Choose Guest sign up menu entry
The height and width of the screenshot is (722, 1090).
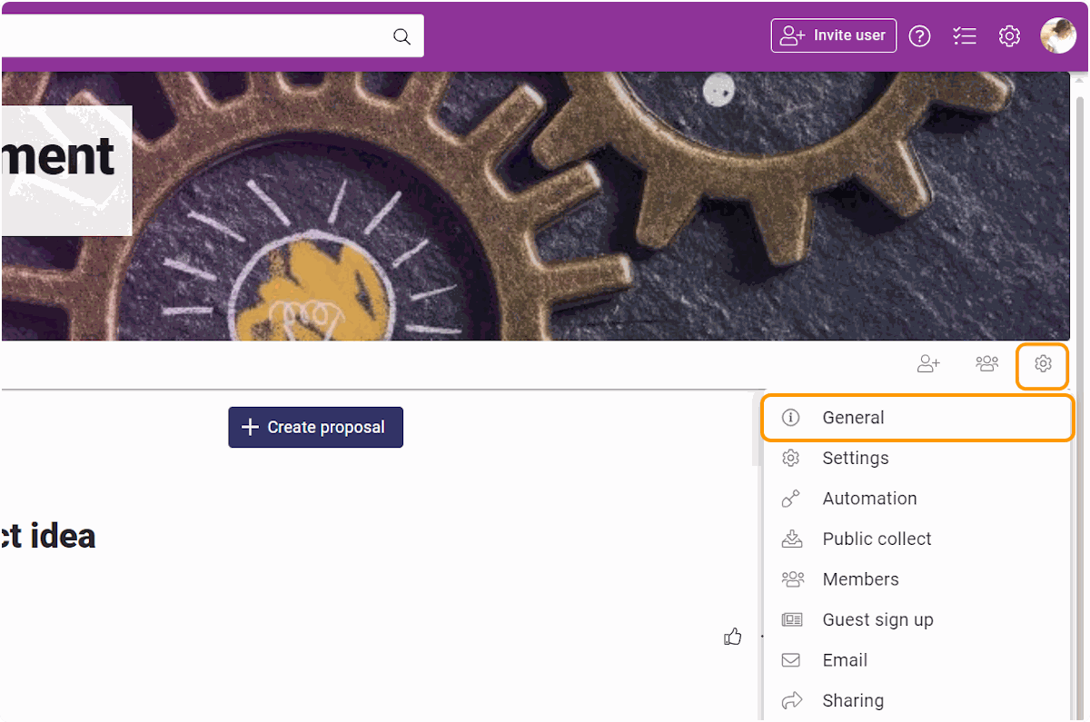[x=917, y=619]
